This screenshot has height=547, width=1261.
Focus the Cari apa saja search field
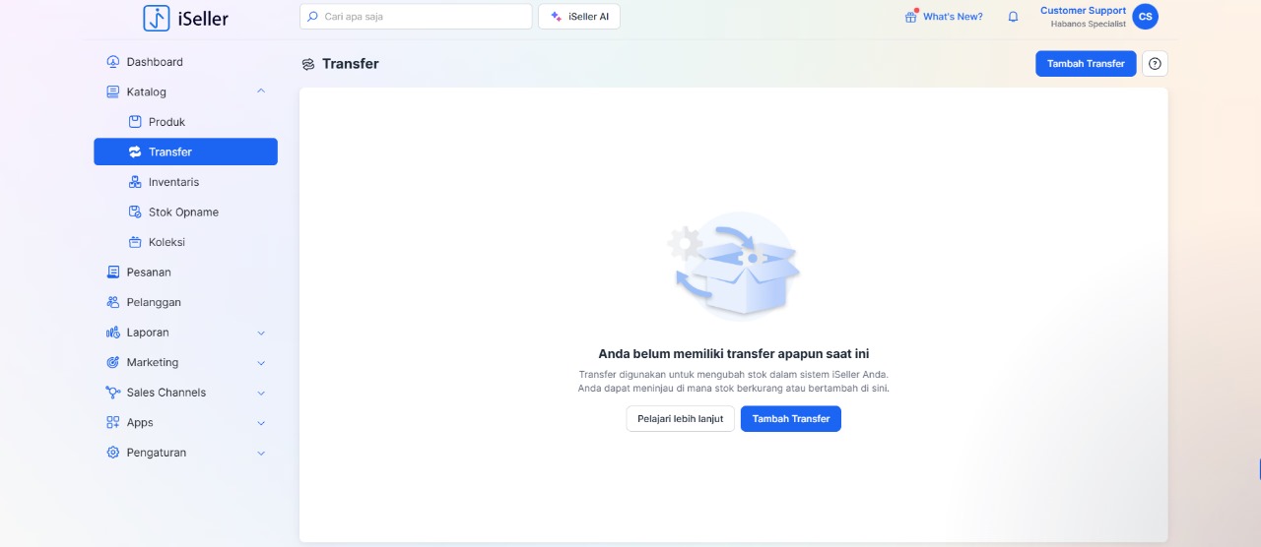click(425, 17)
